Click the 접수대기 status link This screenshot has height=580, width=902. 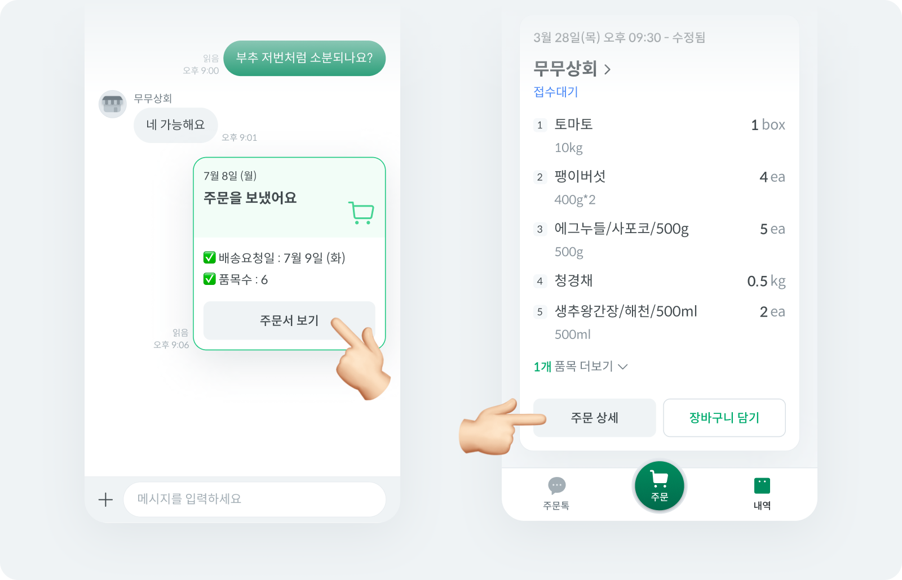pos(556,92)
